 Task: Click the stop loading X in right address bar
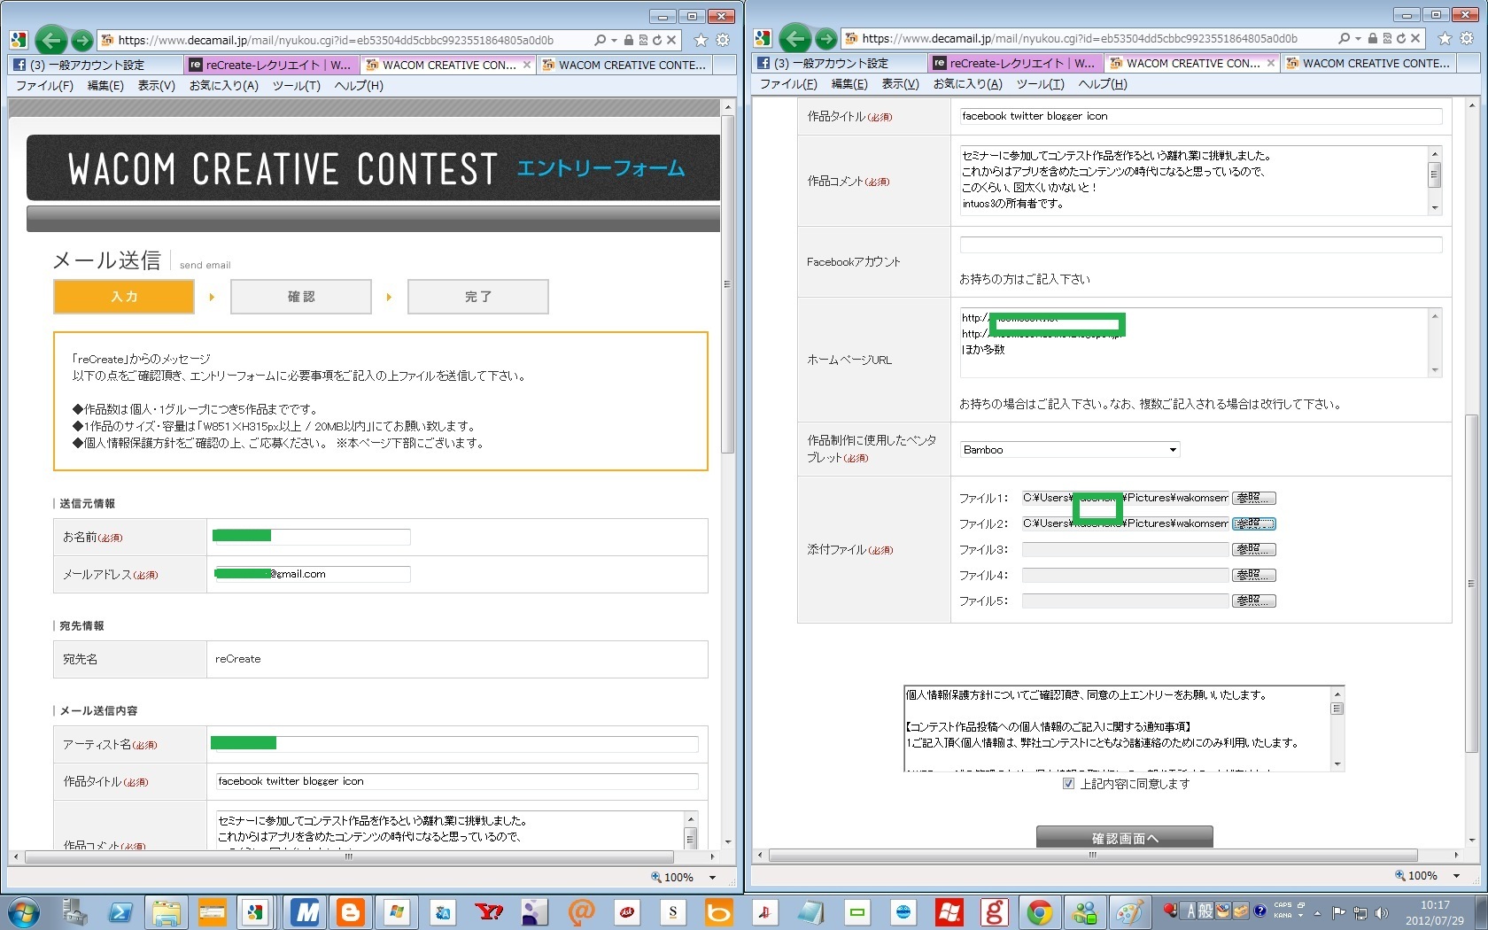tap(1415, 38)
